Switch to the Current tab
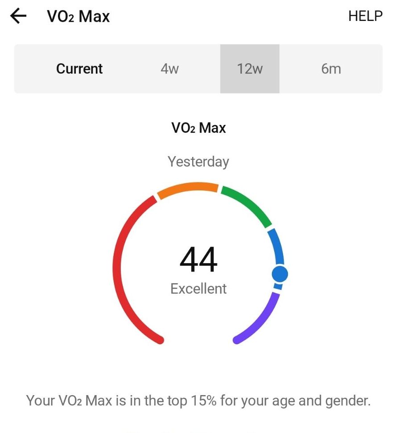The image size is (399, 433). click(79, 69)
